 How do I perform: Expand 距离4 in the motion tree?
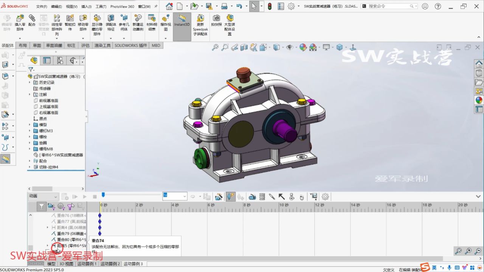(x=48, y=227)
